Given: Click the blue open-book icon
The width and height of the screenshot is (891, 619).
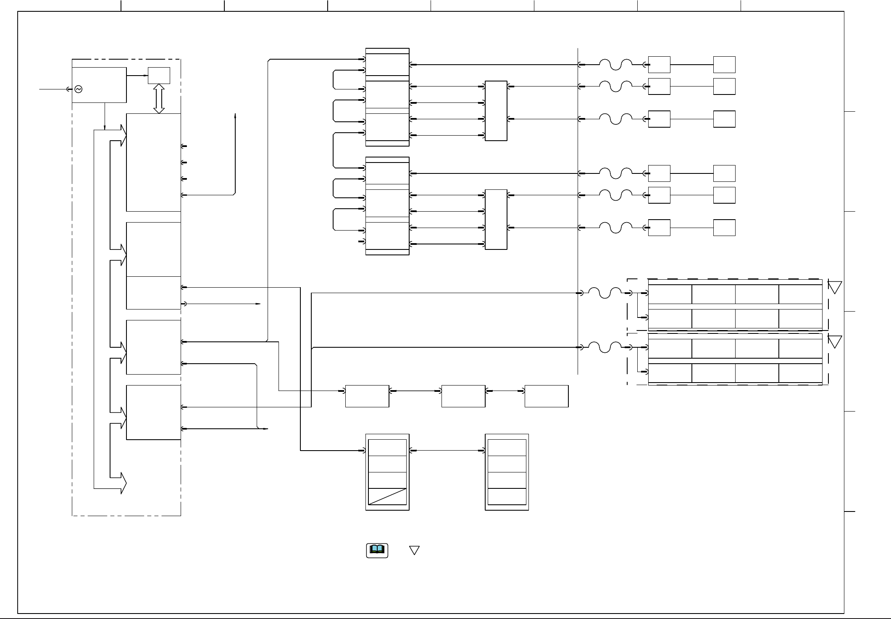Looking at the screenshot, I should 377,550.
